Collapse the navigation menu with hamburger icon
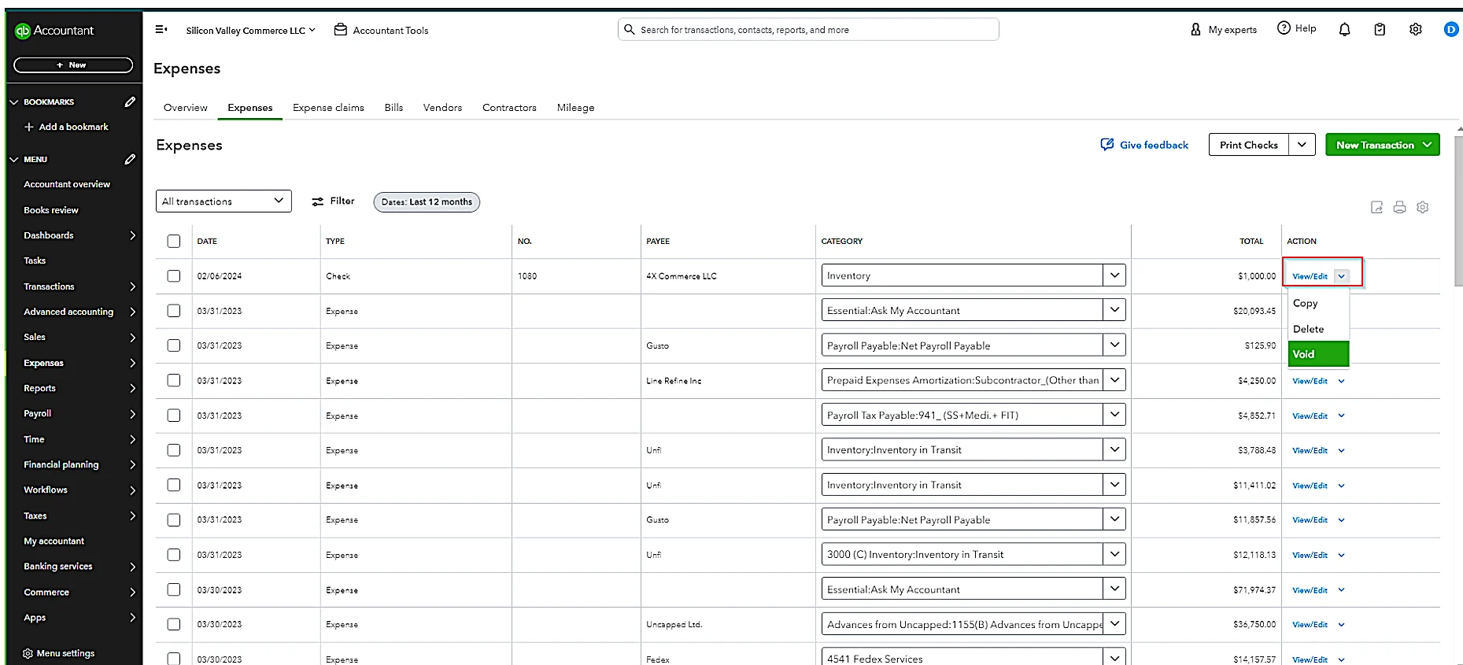Image resolution: width=1463 pixels, height=665 pixels. pos(161,30)
